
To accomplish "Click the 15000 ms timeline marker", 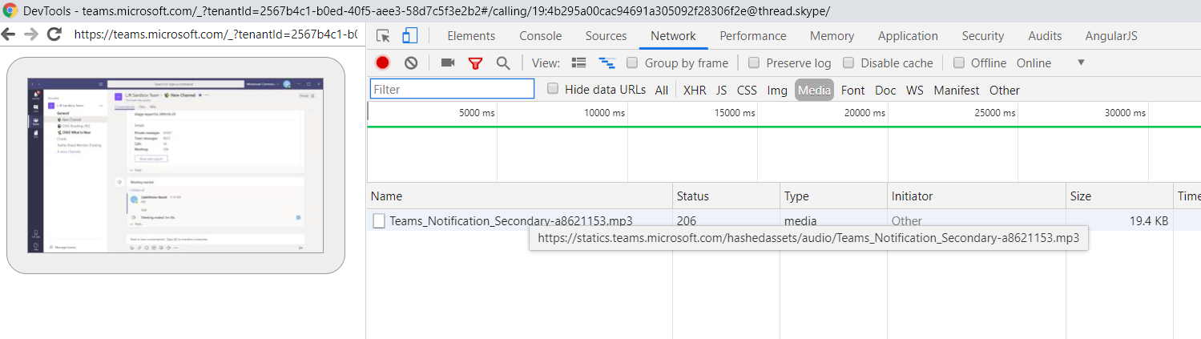I will 735,113.
